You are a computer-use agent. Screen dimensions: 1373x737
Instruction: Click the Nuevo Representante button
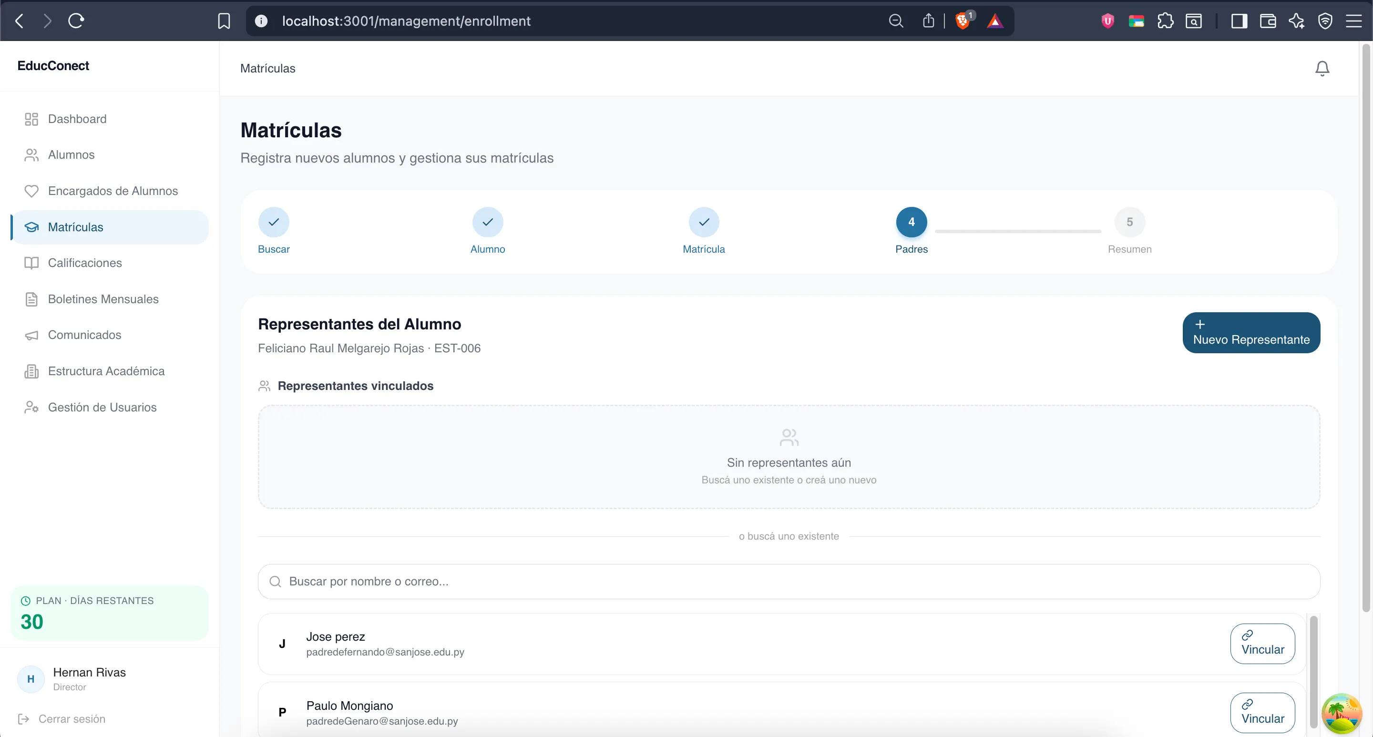click(x=1250, y=333)
